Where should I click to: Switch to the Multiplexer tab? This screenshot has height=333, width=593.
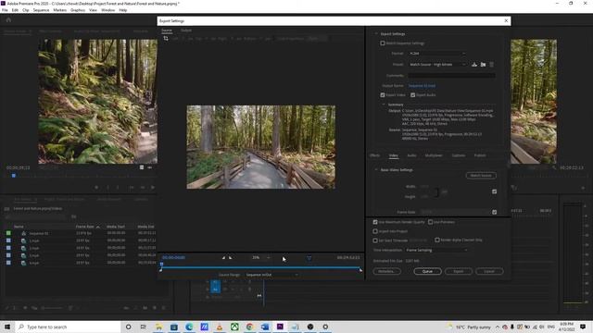(x=434, y=155)
